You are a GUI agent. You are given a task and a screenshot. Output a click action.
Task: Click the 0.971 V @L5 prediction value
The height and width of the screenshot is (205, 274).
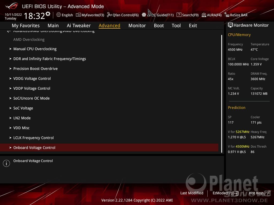coord(237,152)
